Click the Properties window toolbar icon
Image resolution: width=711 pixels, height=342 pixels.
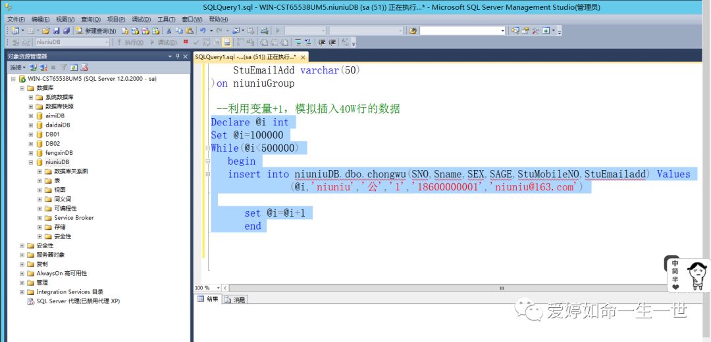[x=525, y=30]
